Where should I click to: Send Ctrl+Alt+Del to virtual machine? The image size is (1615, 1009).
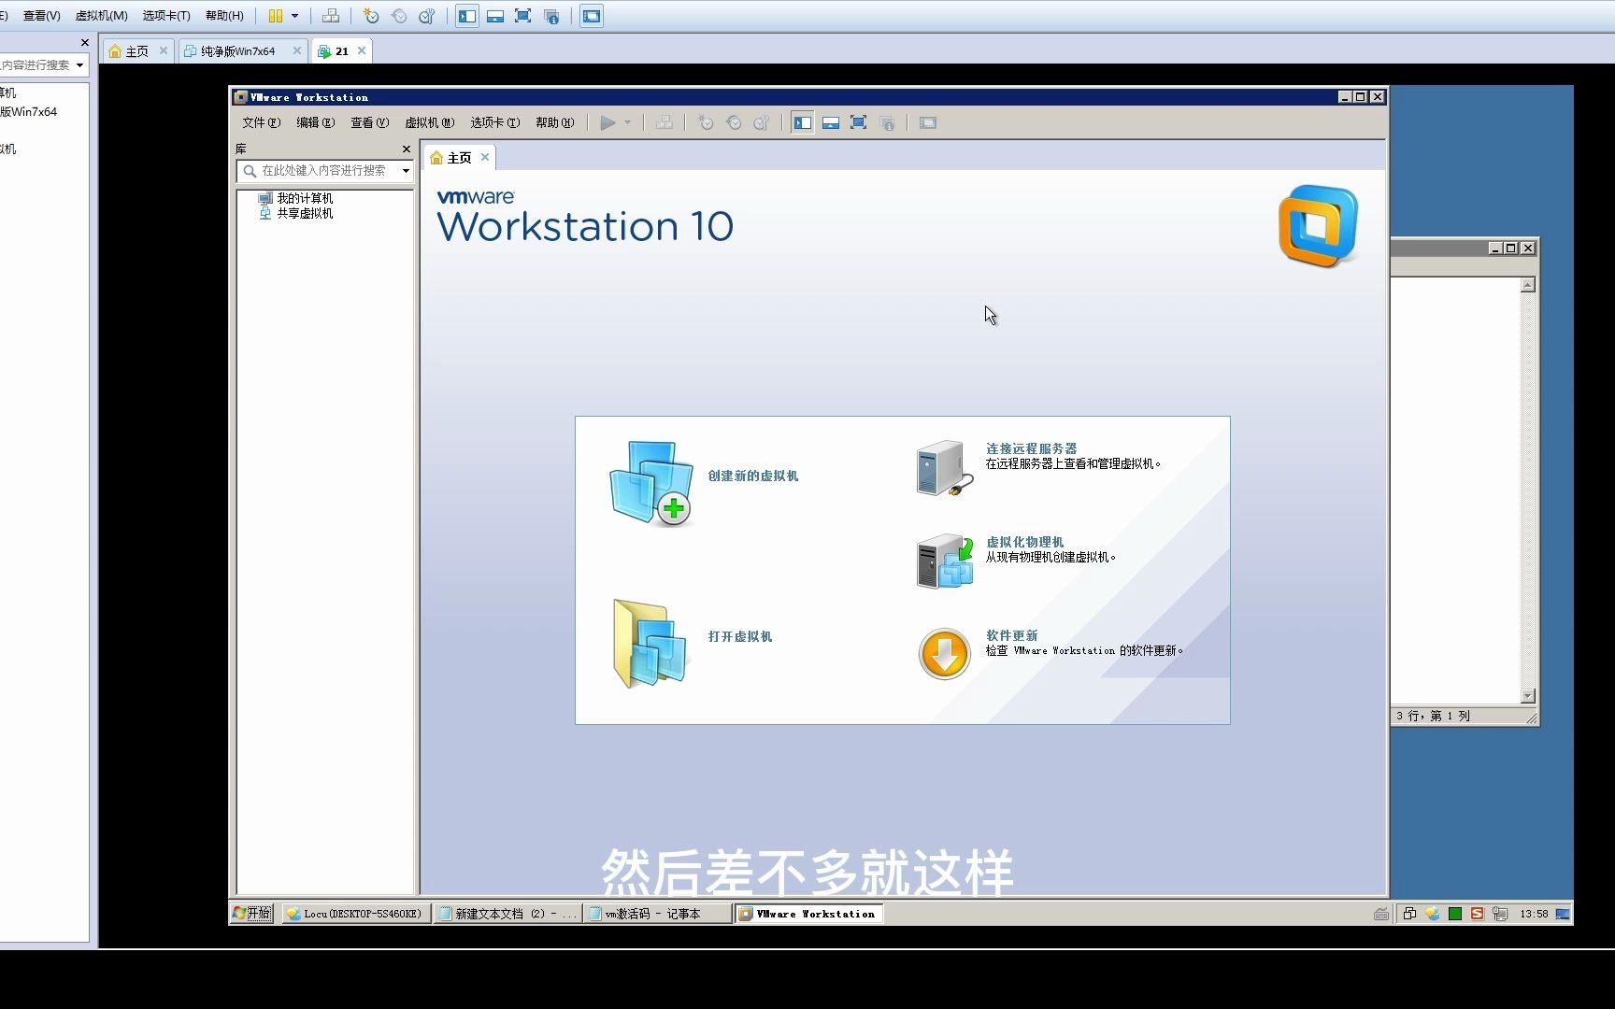664,122
